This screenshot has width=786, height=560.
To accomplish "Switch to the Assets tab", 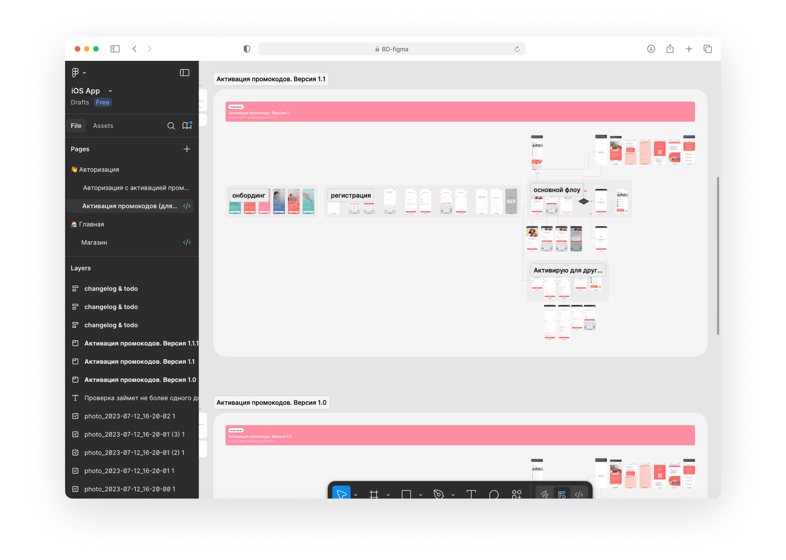I will click(x=103, y=126).
